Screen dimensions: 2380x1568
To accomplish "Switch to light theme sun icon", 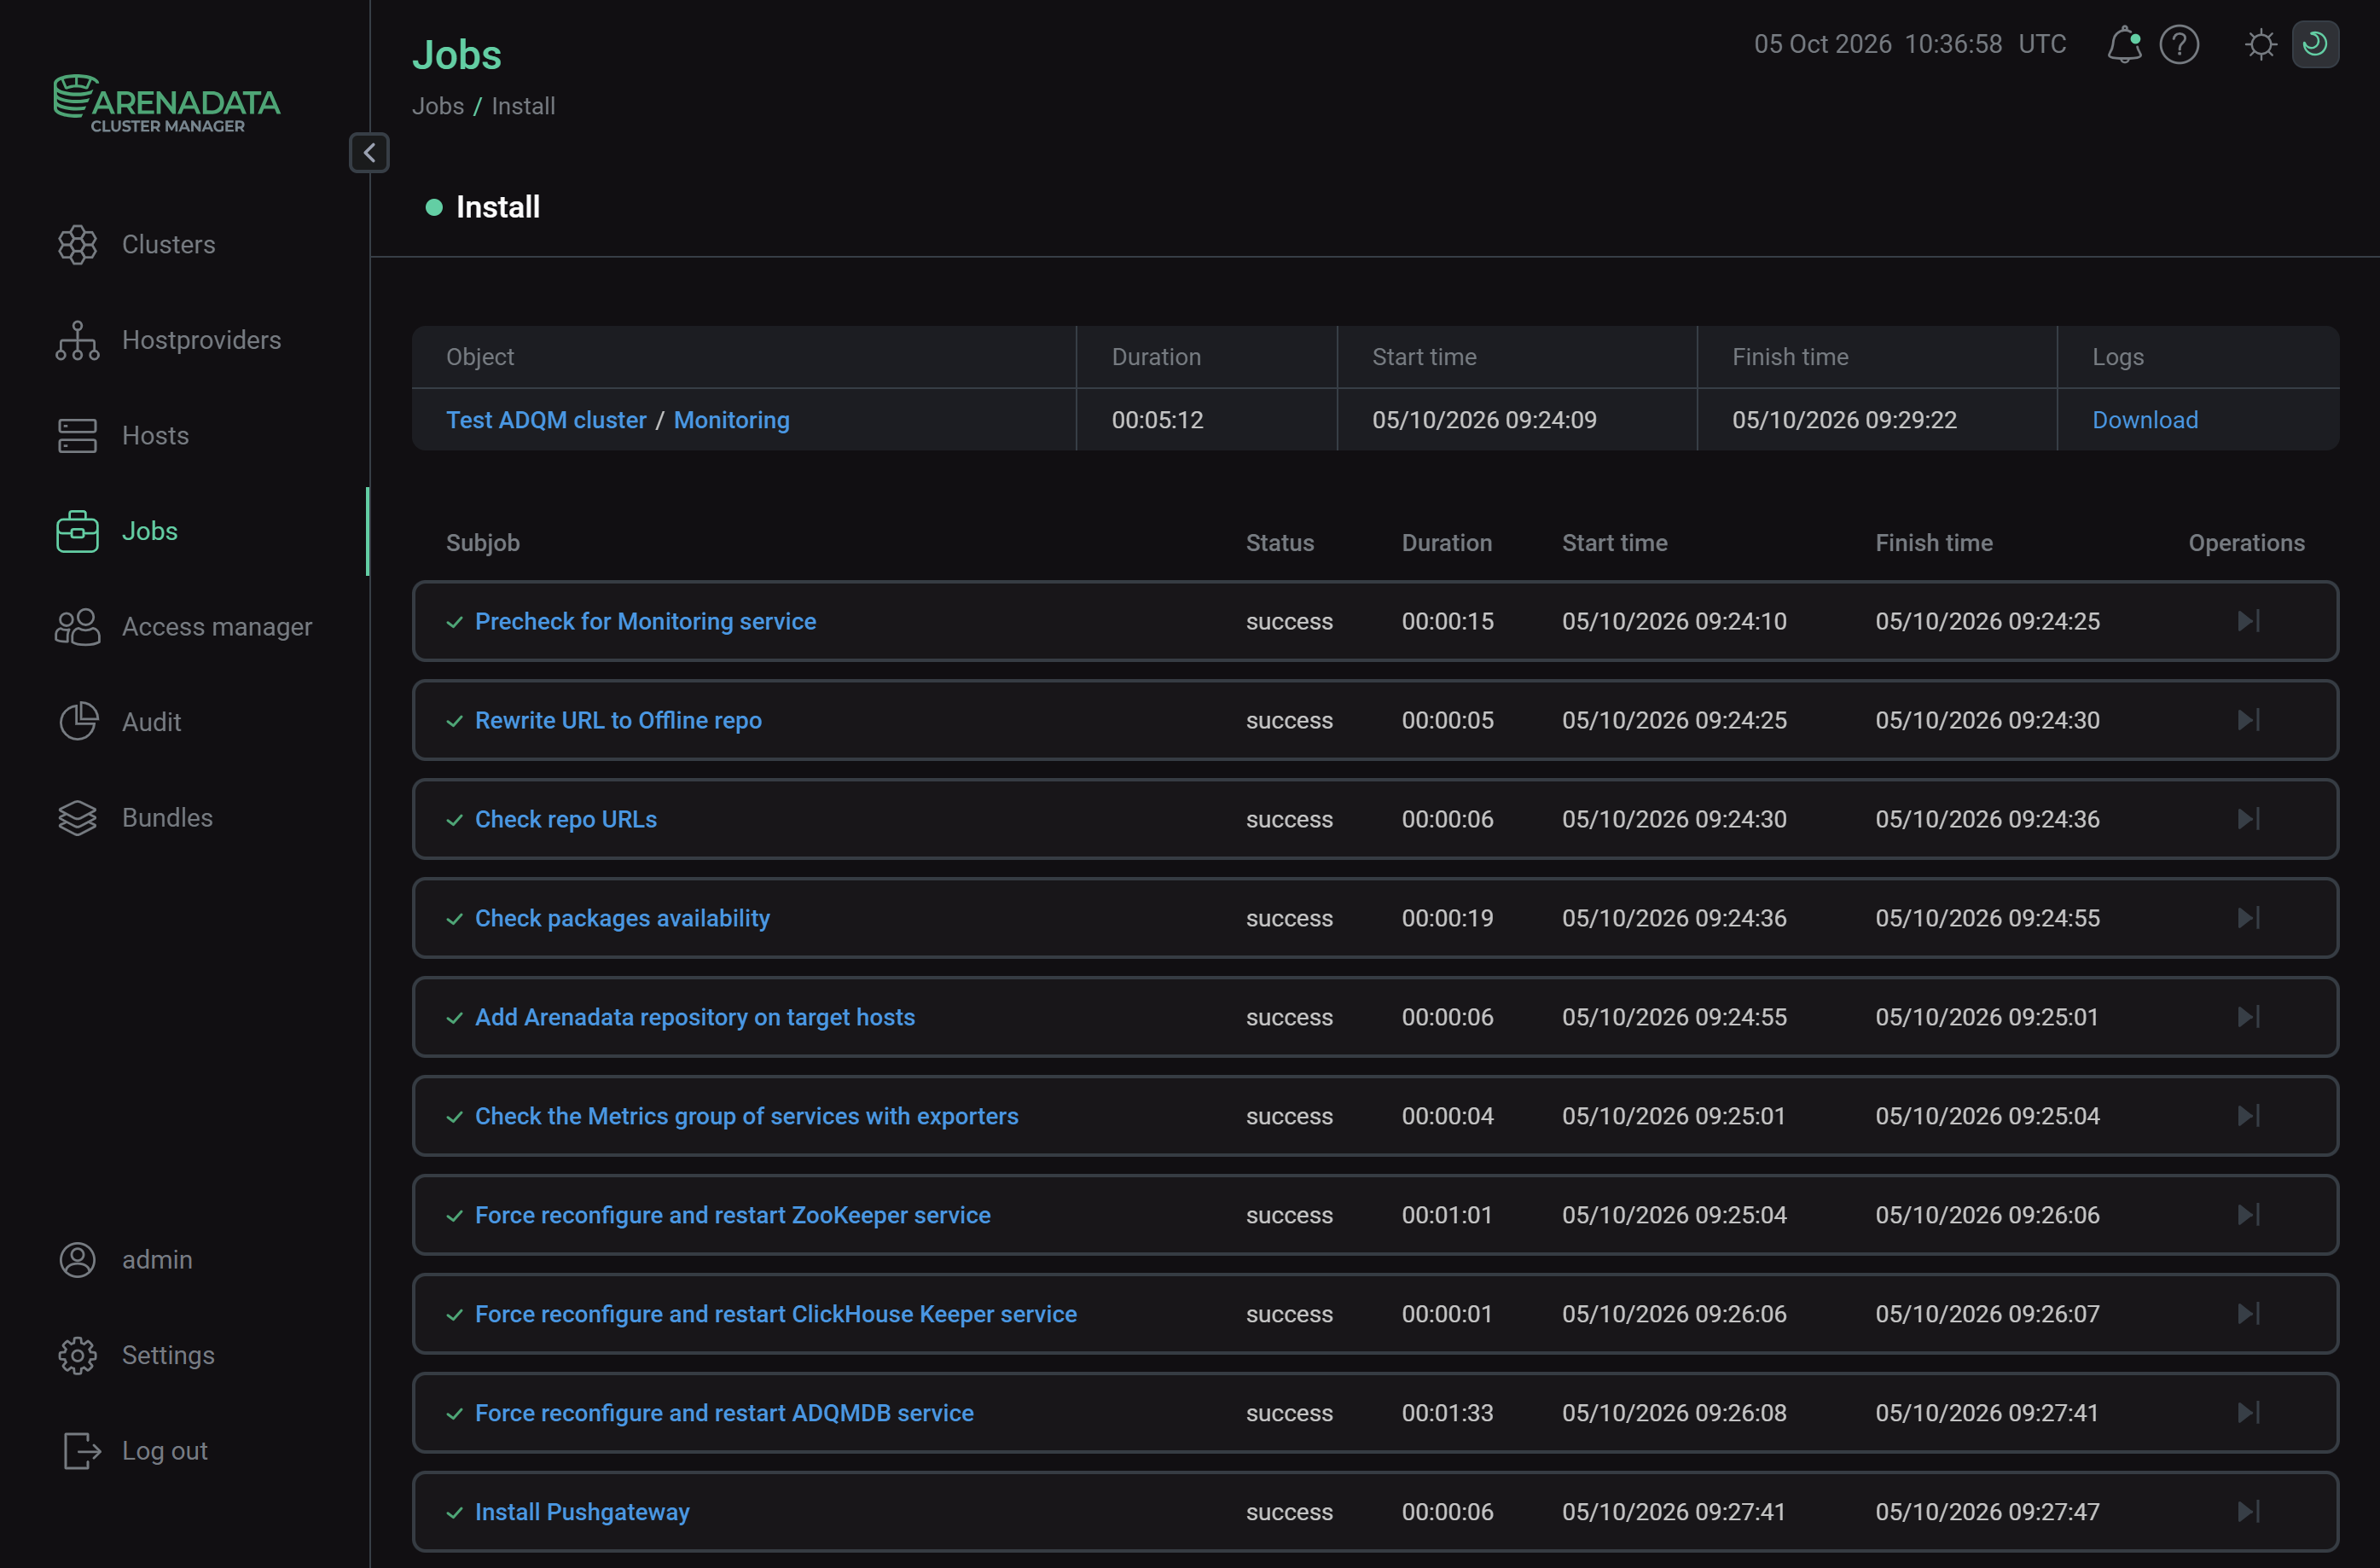I will click(x=2260, y=45).
